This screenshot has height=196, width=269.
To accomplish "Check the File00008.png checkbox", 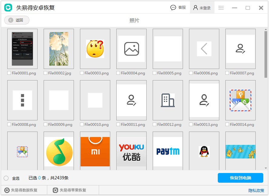I will coord(9,124).
